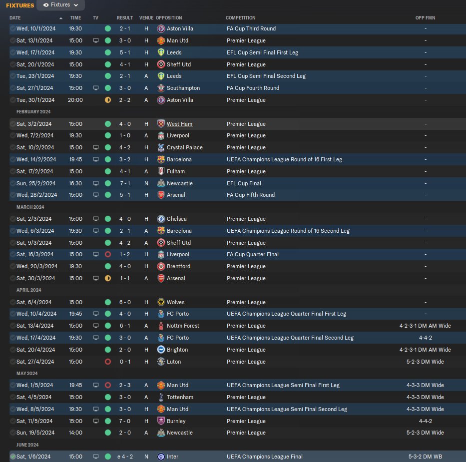Click the Burnley club badge
The image size is (466, 462).
click(161, 421)
